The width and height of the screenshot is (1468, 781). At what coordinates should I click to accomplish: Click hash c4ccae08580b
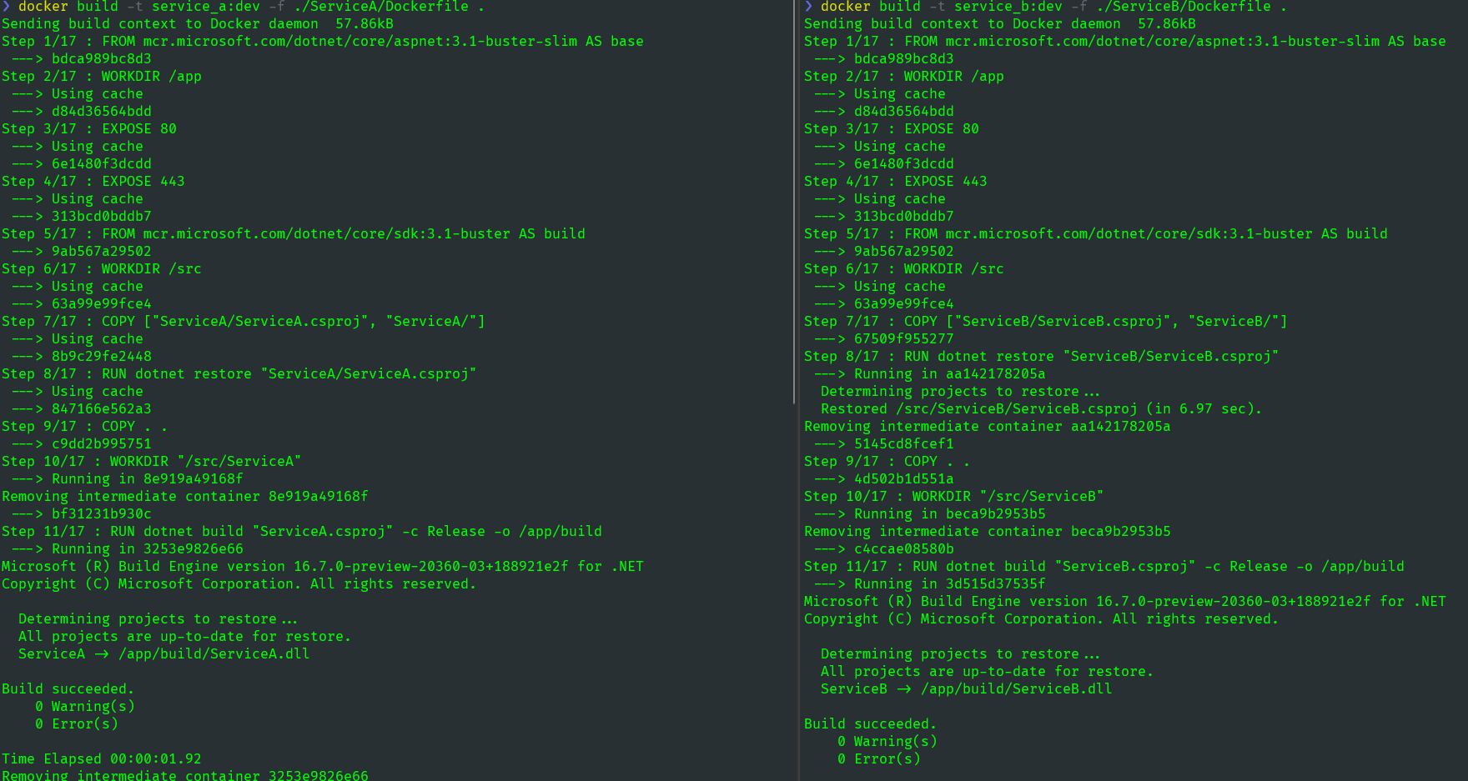coord(904,549)
